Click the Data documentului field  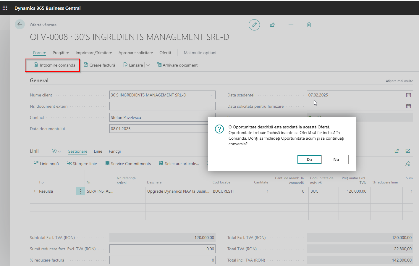pos(162,129)
